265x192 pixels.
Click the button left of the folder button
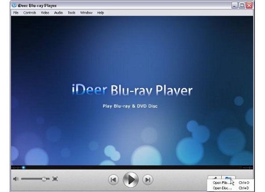(215, 177)
